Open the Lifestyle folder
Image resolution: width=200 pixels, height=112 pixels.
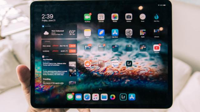point(157,32)
